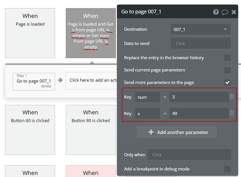Uncheck Send more parameters to the page
The height and width of the screenshot is (177, 241).
[227, 82]
